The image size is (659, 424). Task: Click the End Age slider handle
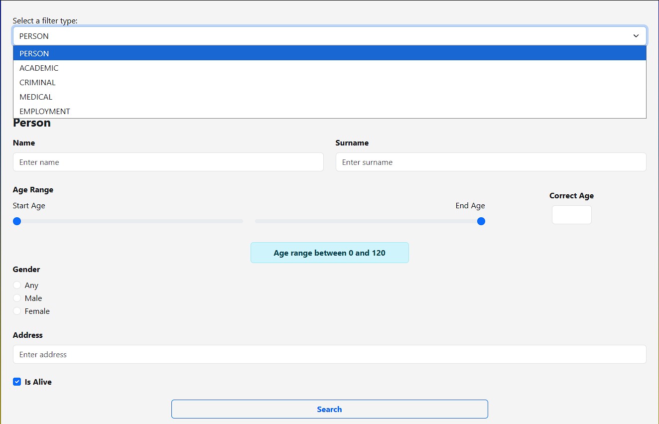(x=481, y=221)
